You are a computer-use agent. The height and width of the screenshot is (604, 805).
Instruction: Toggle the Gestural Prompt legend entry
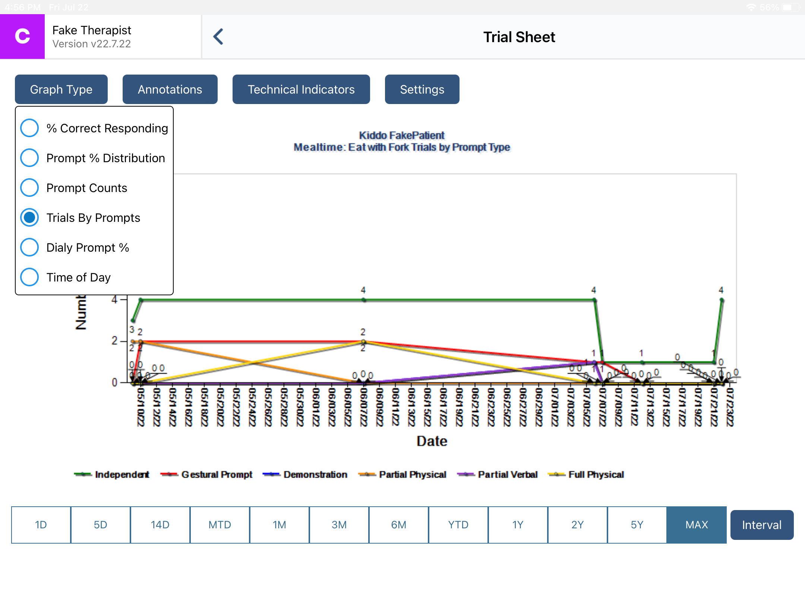209,474
